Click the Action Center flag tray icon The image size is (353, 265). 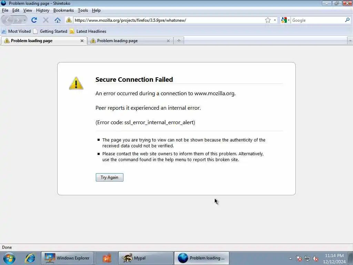point(299,259)
